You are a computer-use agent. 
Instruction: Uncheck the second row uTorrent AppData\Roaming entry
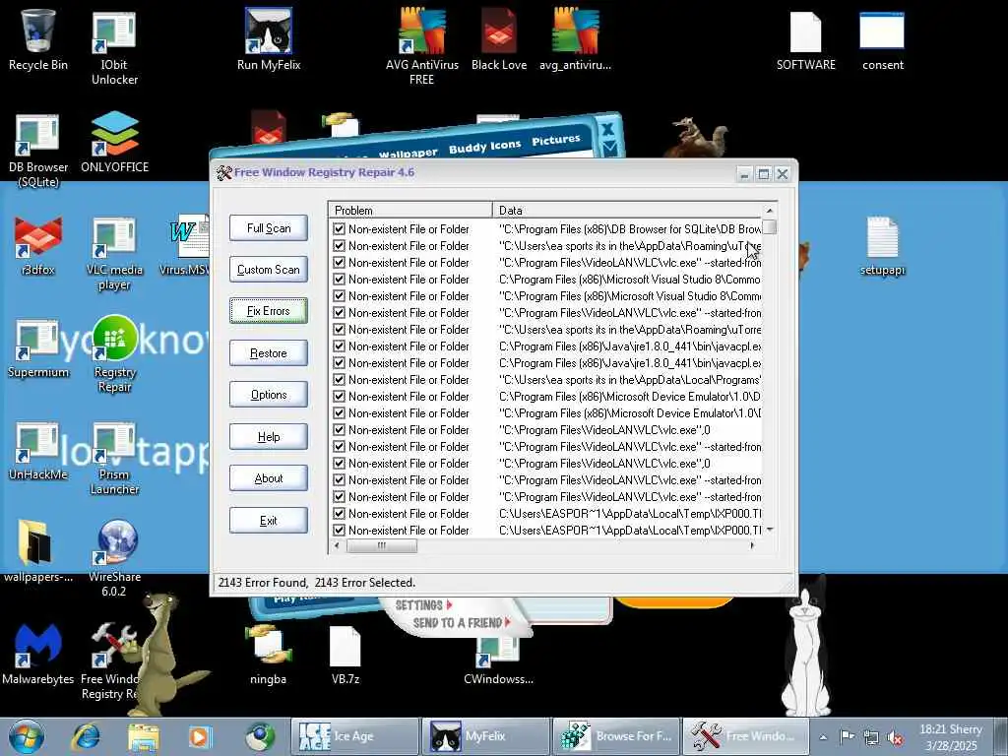point(339,245)
